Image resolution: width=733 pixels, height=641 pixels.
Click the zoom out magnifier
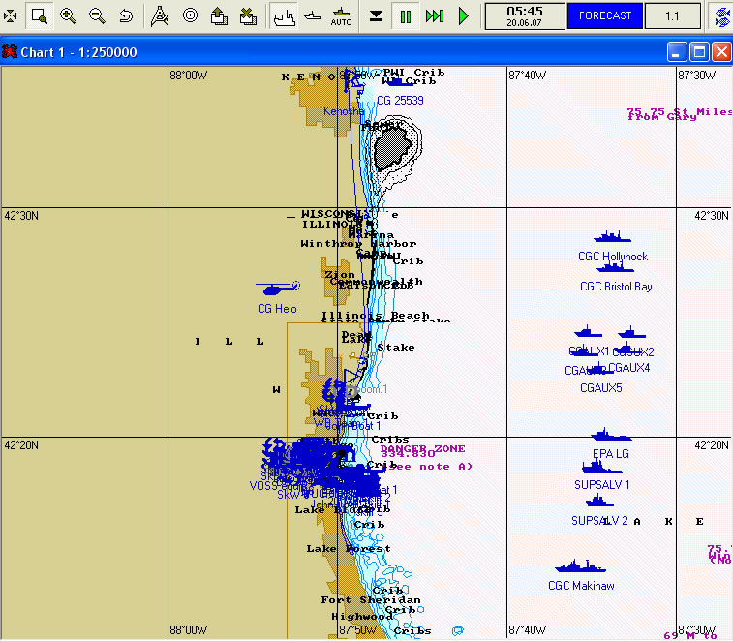click(x=97, y=15)
